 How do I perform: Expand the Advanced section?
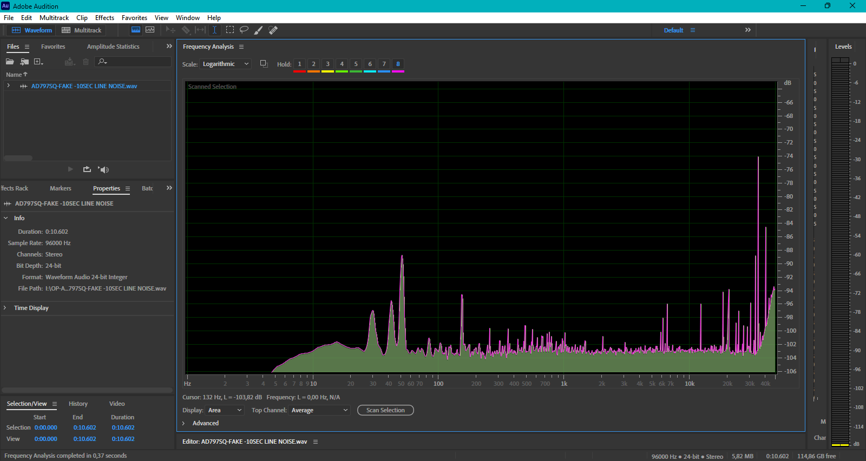coord(184,423)
